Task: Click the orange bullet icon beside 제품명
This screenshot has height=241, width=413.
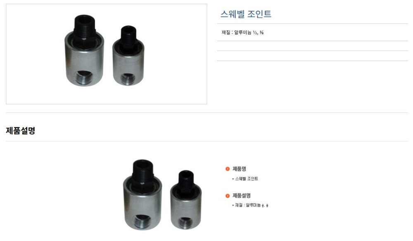Action: (x=228, y=169)
